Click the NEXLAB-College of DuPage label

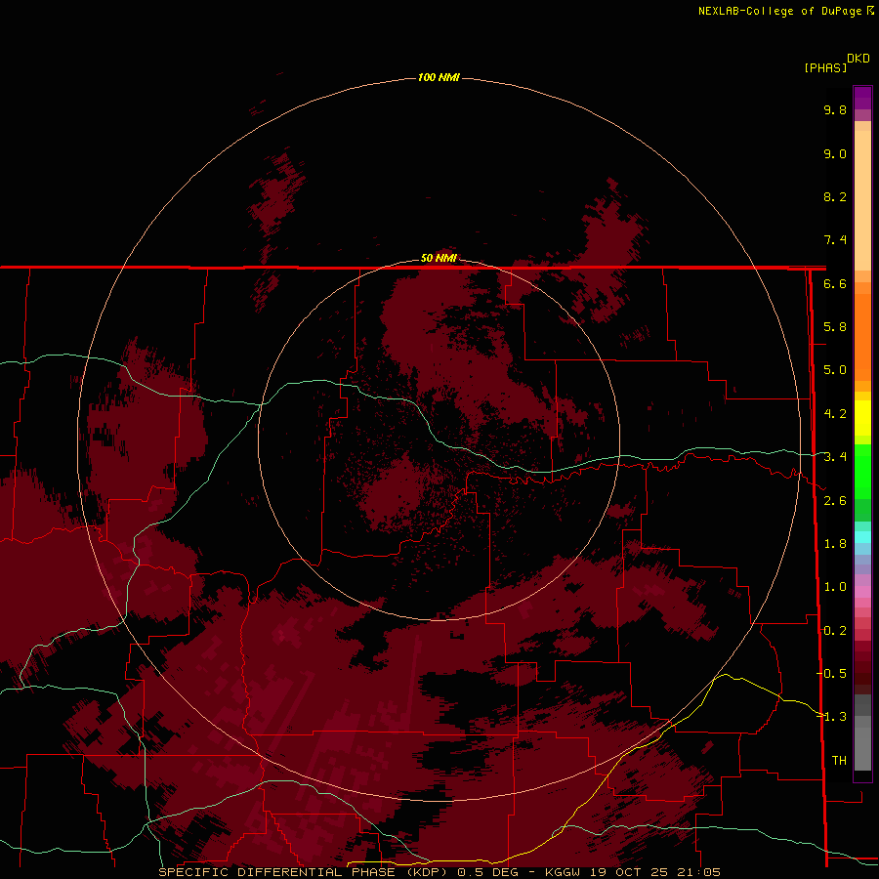(780, 11)
